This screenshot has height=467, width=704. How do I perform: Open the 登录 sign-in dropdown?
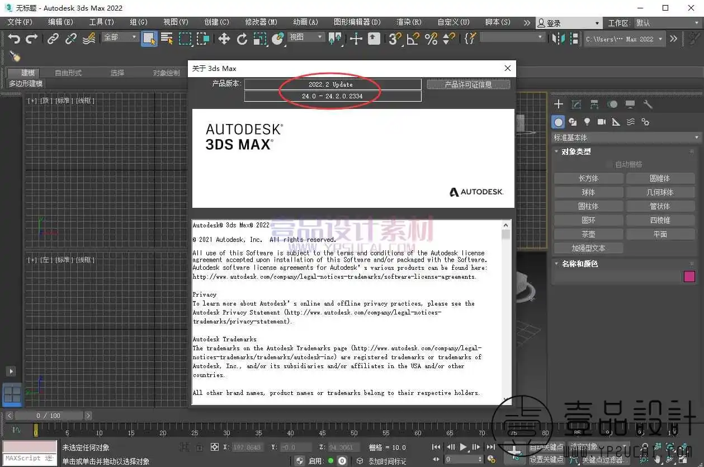pyautogui.click(x=569, y=23)
